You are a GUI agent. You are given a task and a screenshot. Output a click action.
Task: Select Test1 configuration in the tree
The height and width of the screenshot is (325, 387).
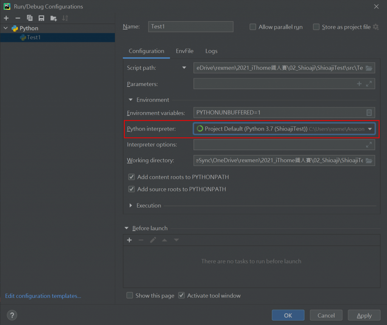(57, 37)
